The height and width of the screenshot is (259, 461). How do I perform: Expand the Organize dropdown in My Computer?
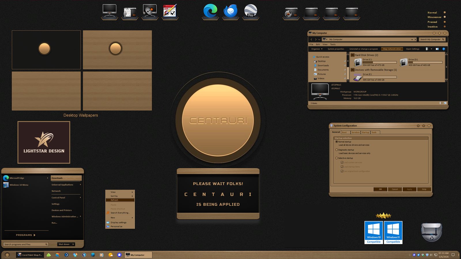click(x=317, y=49)
